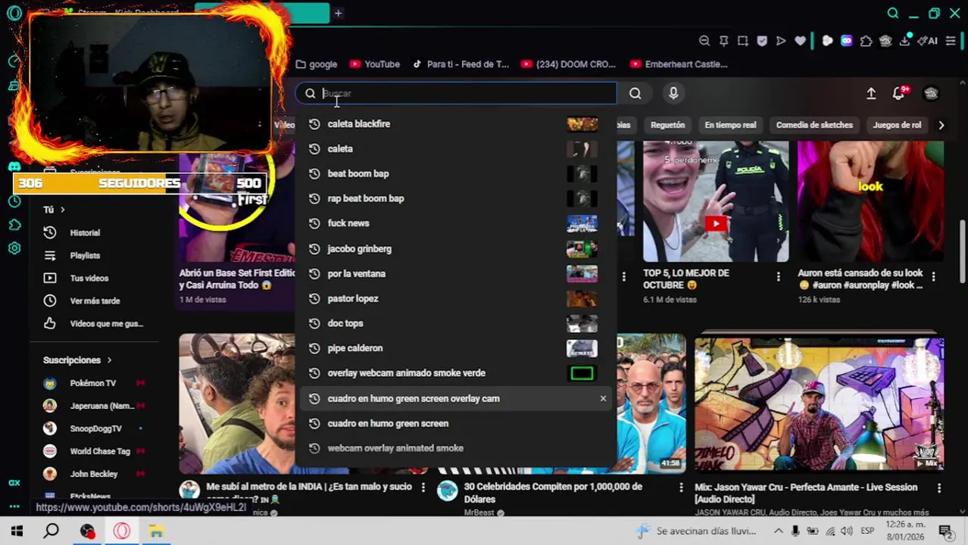Open the extensions puzzle-cube icon in toolbar
968x545 pixels.
(x=867, y=41)
